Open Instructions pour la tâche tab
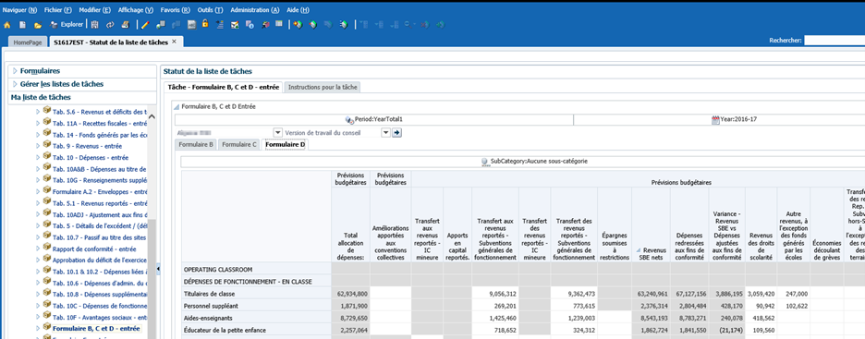This screenshot has height=339, width=865. 323,87
